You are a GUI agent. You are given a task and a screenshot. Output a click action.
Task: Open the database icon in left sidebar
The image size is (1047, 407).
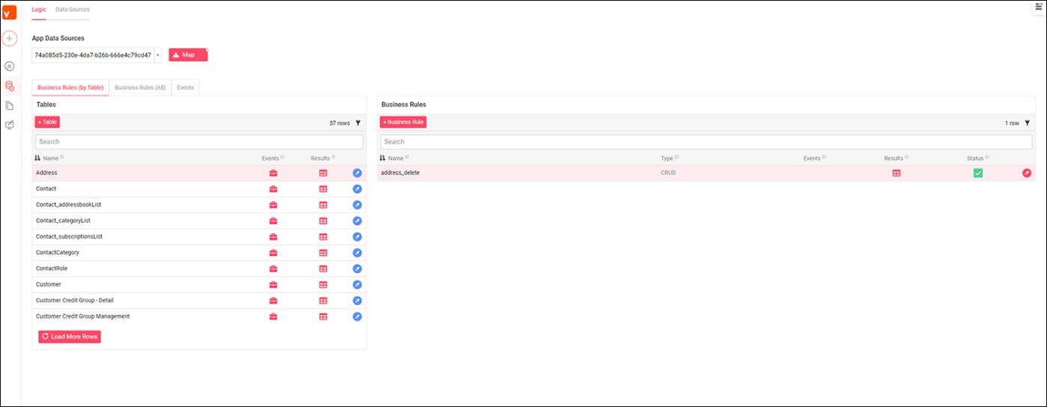[x=9, y=86]
